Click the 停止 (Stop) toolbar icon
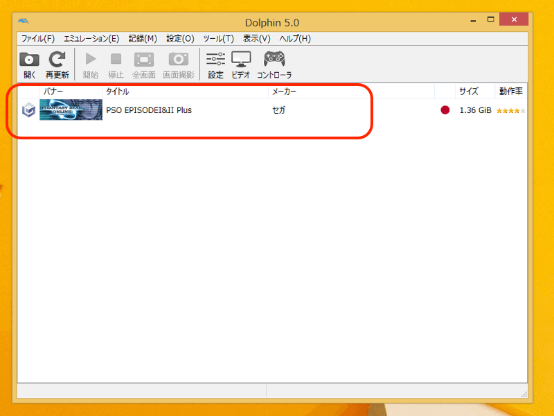554x416 pixels. 116,64
